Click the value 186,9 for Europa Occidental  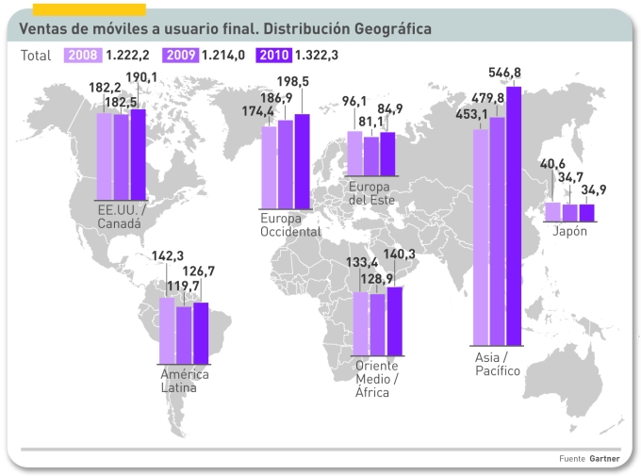(276, 98)
